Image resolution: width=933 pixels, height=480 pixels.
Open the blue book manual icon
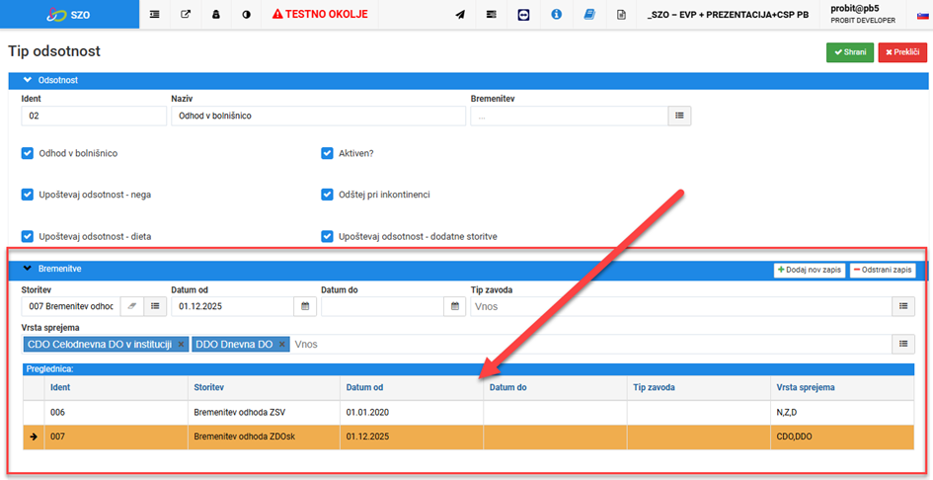589,15
